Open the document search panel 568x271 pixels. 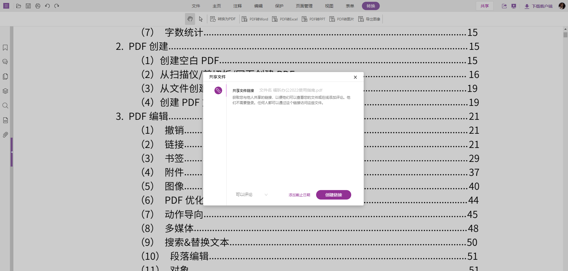click(5, 105)
